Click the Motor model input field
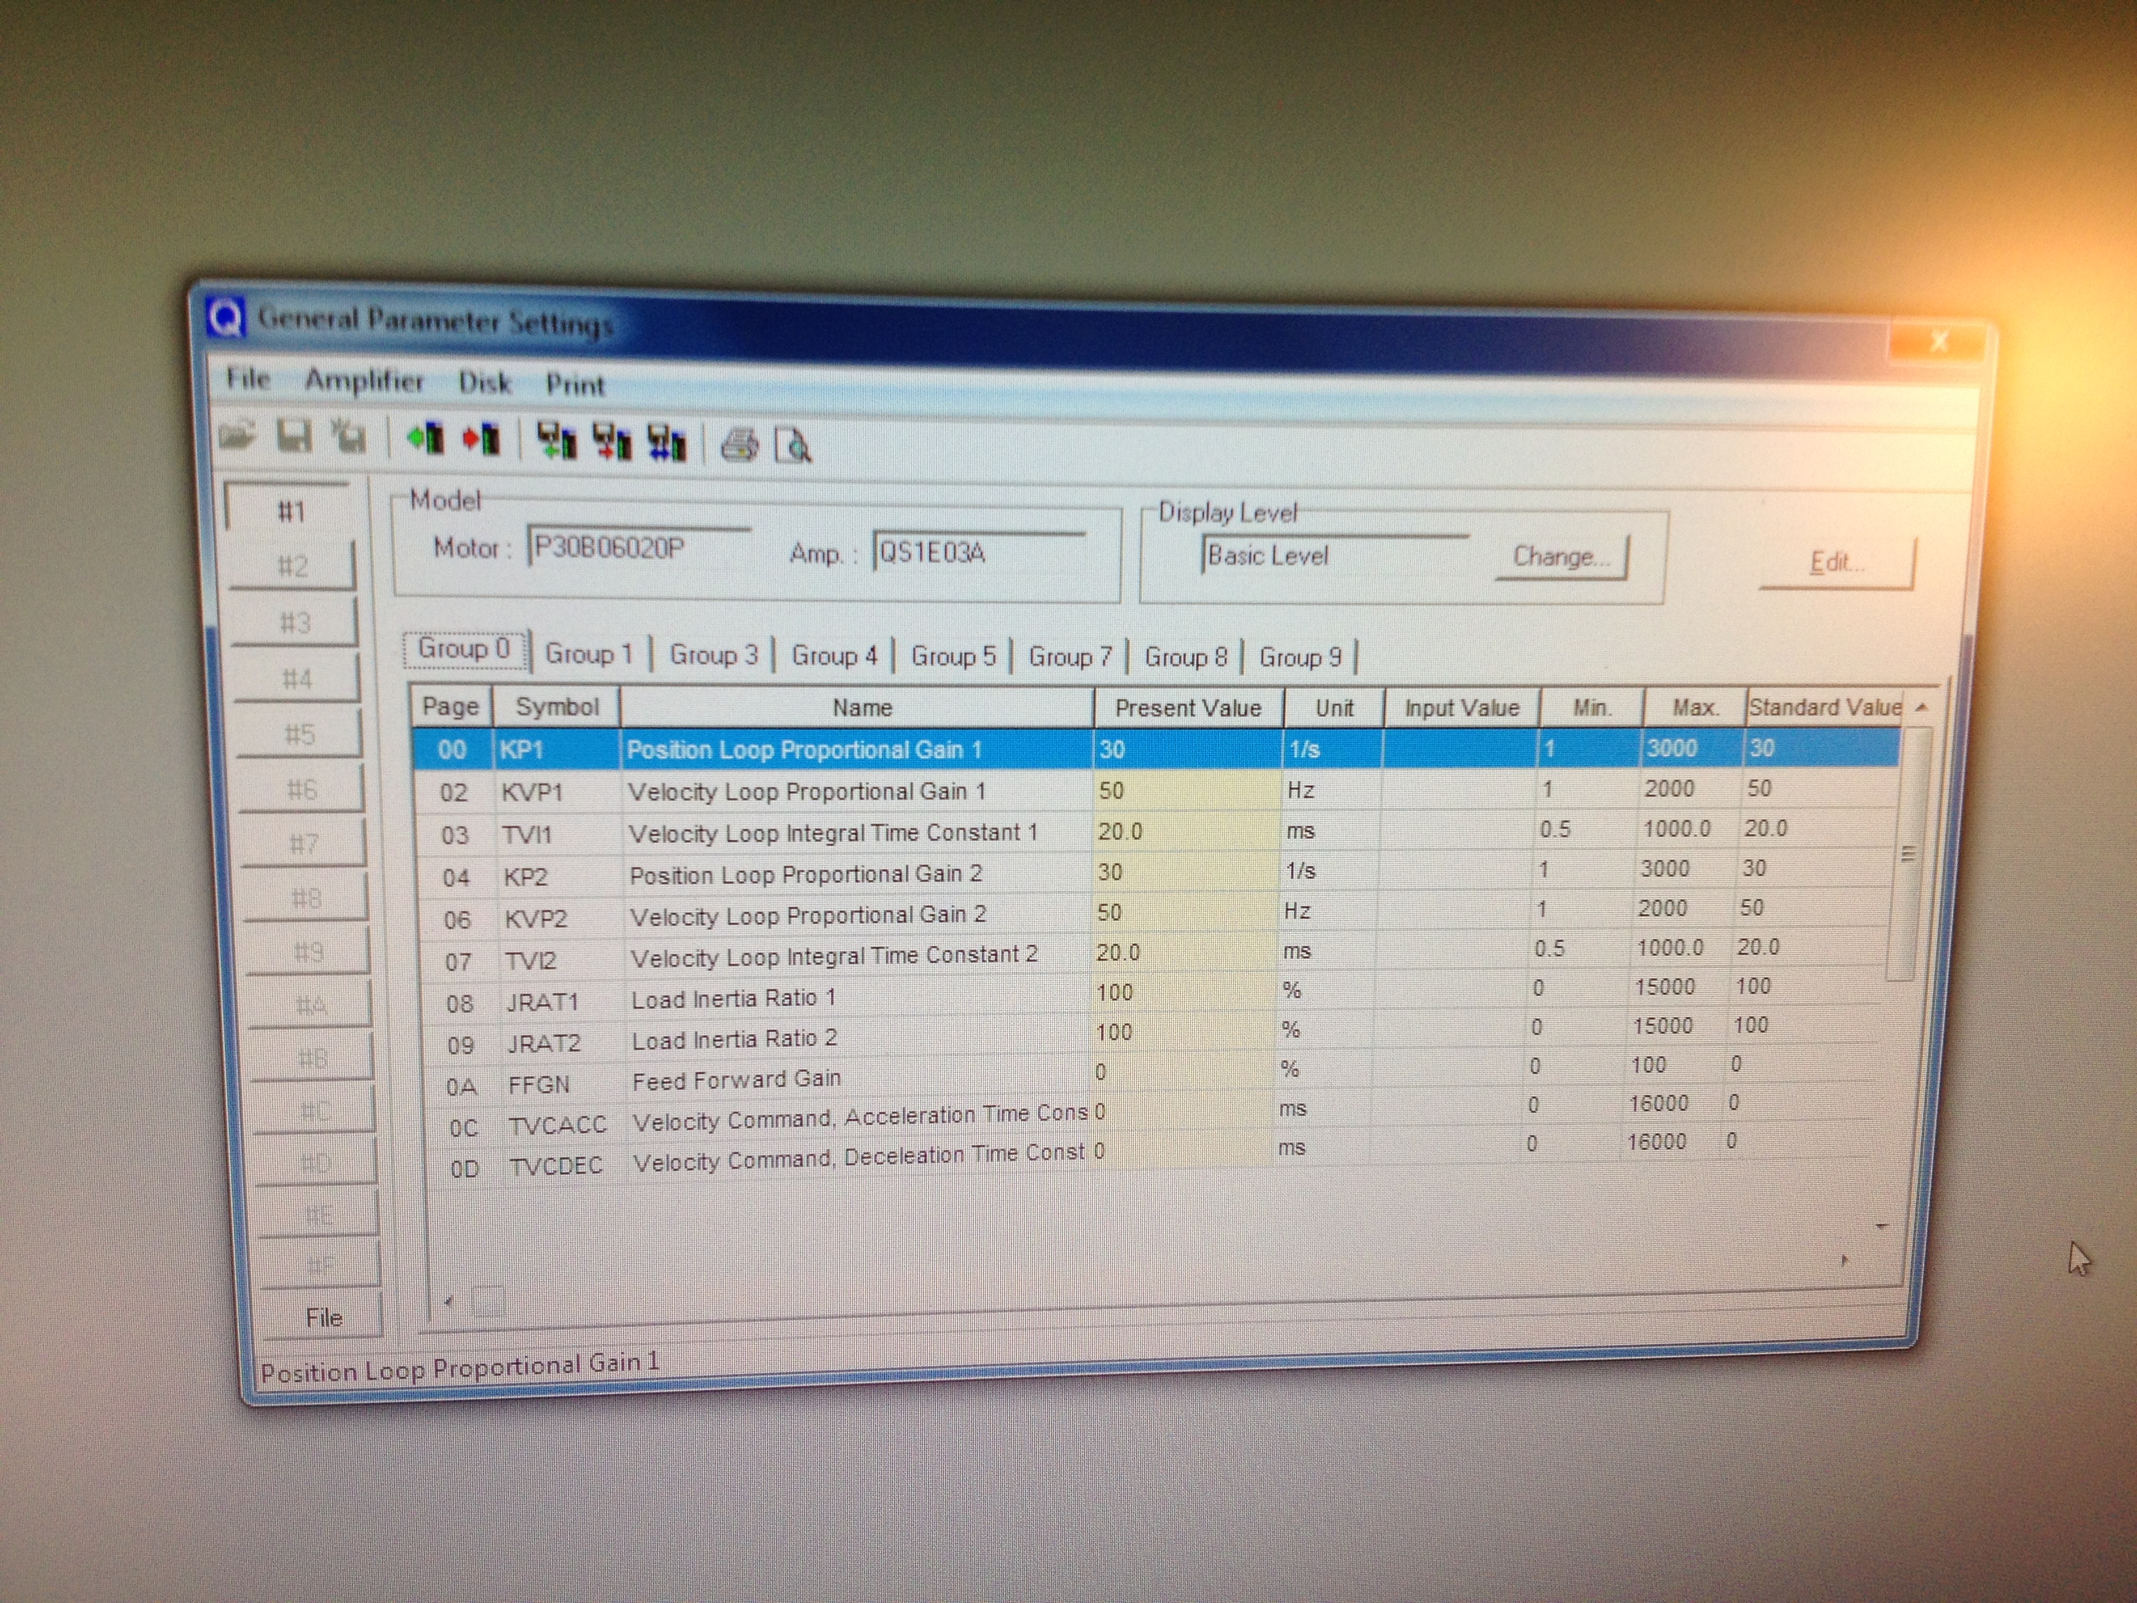 click(x=638, y=549)
